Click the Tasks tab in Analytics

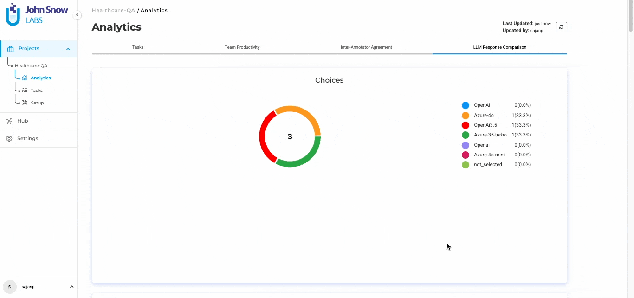pos(138,47)
